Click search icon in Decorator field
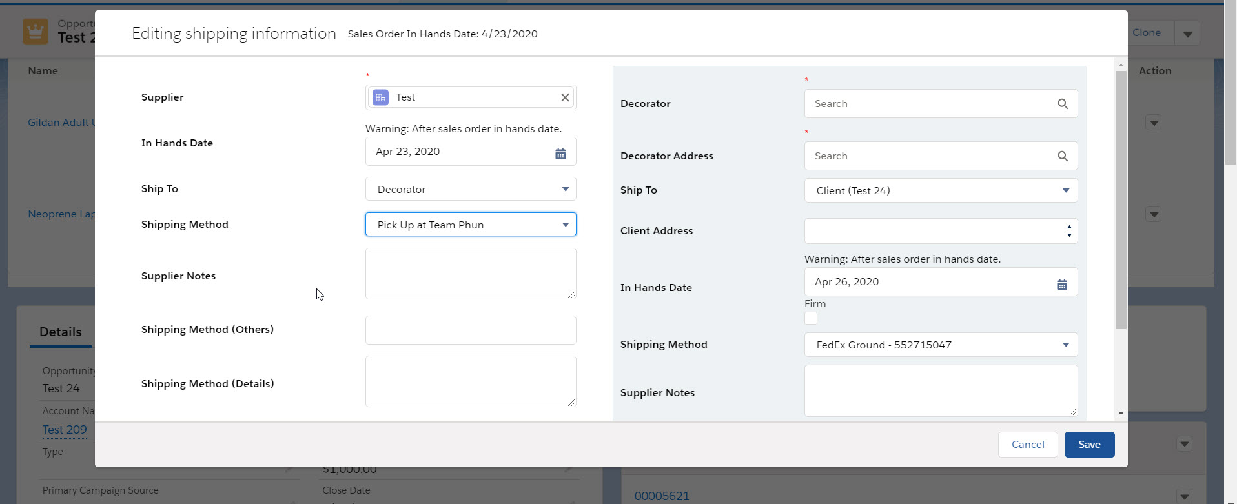 pos(1063,104)
